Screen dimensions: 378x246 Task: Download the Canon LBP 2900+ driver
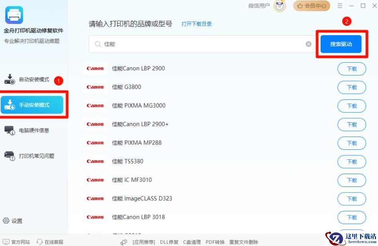(x=352, y=125)
